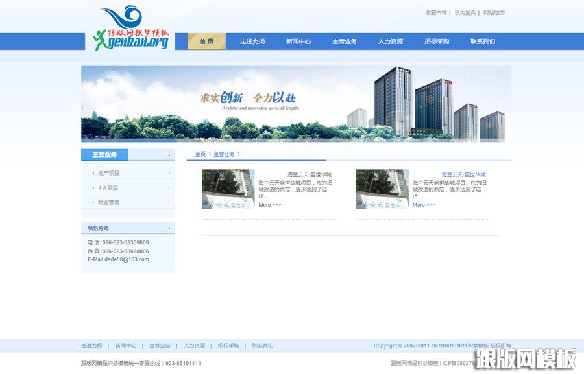Open the 主营业务 header dropdown arrow
Image resolution: width=584 pixels, height=374 pixels.
[121, 154]
